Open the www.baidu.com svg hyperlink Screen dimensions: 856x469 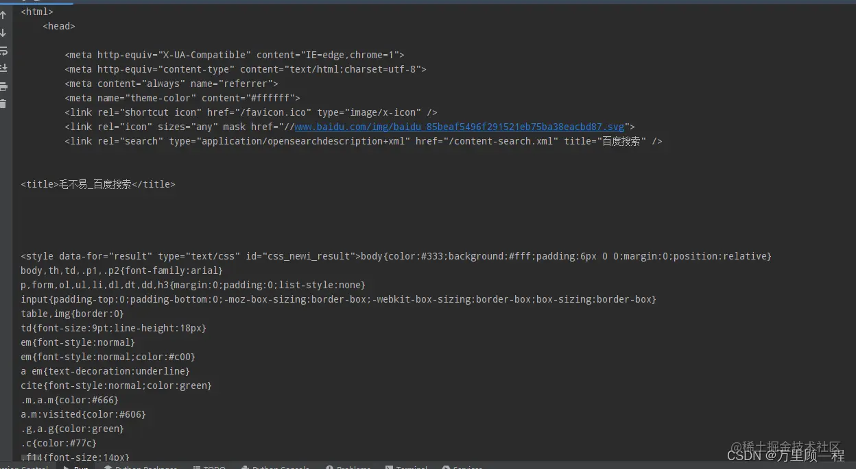[459, 127]
